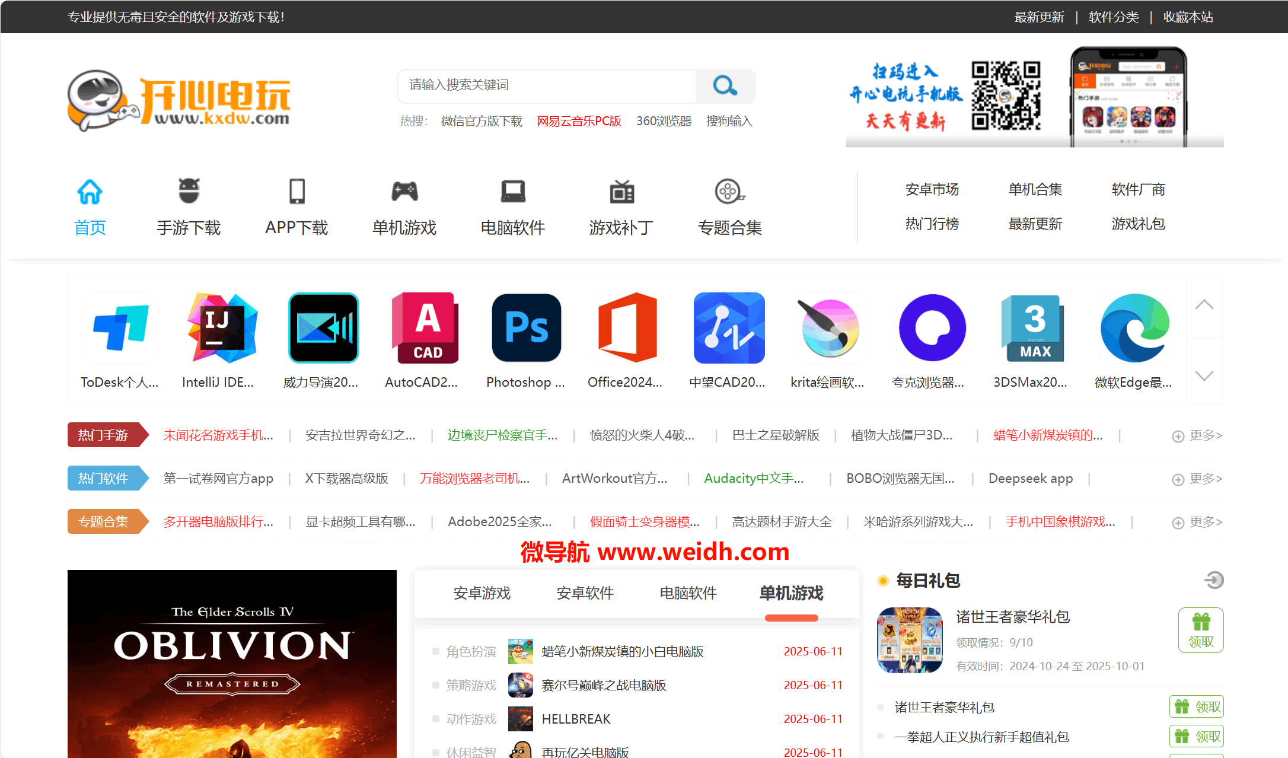Switch to the 电脑软件 tab in list panel
Viewport: 1288px width, 758px height.
(688, 593)
